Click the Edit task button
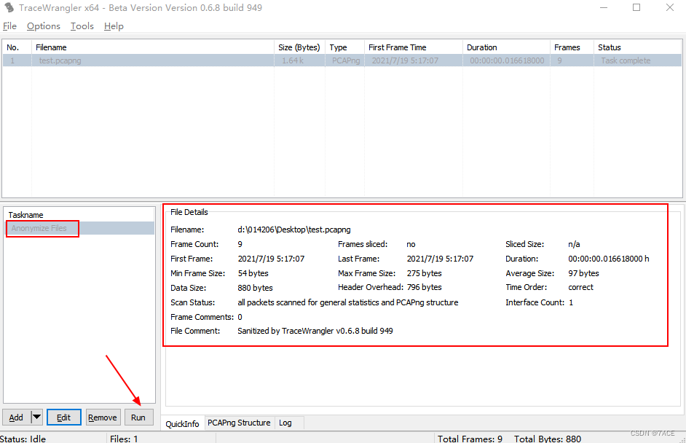 (x=64, y=417)
